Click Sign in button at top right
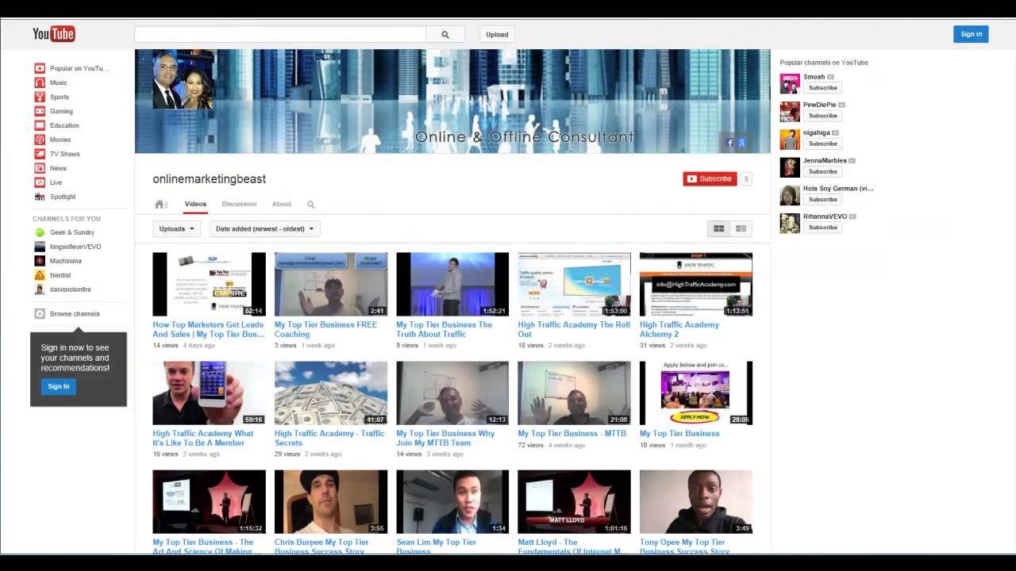Image resolution: width=1016 pixels, height=571 pixels. coord(971,34)
